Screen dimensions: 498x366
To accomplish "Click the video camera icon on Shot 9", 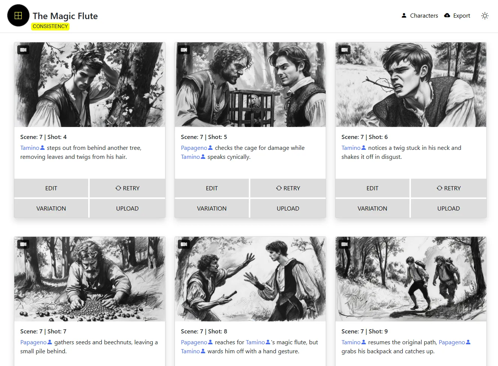I will 345,244.
